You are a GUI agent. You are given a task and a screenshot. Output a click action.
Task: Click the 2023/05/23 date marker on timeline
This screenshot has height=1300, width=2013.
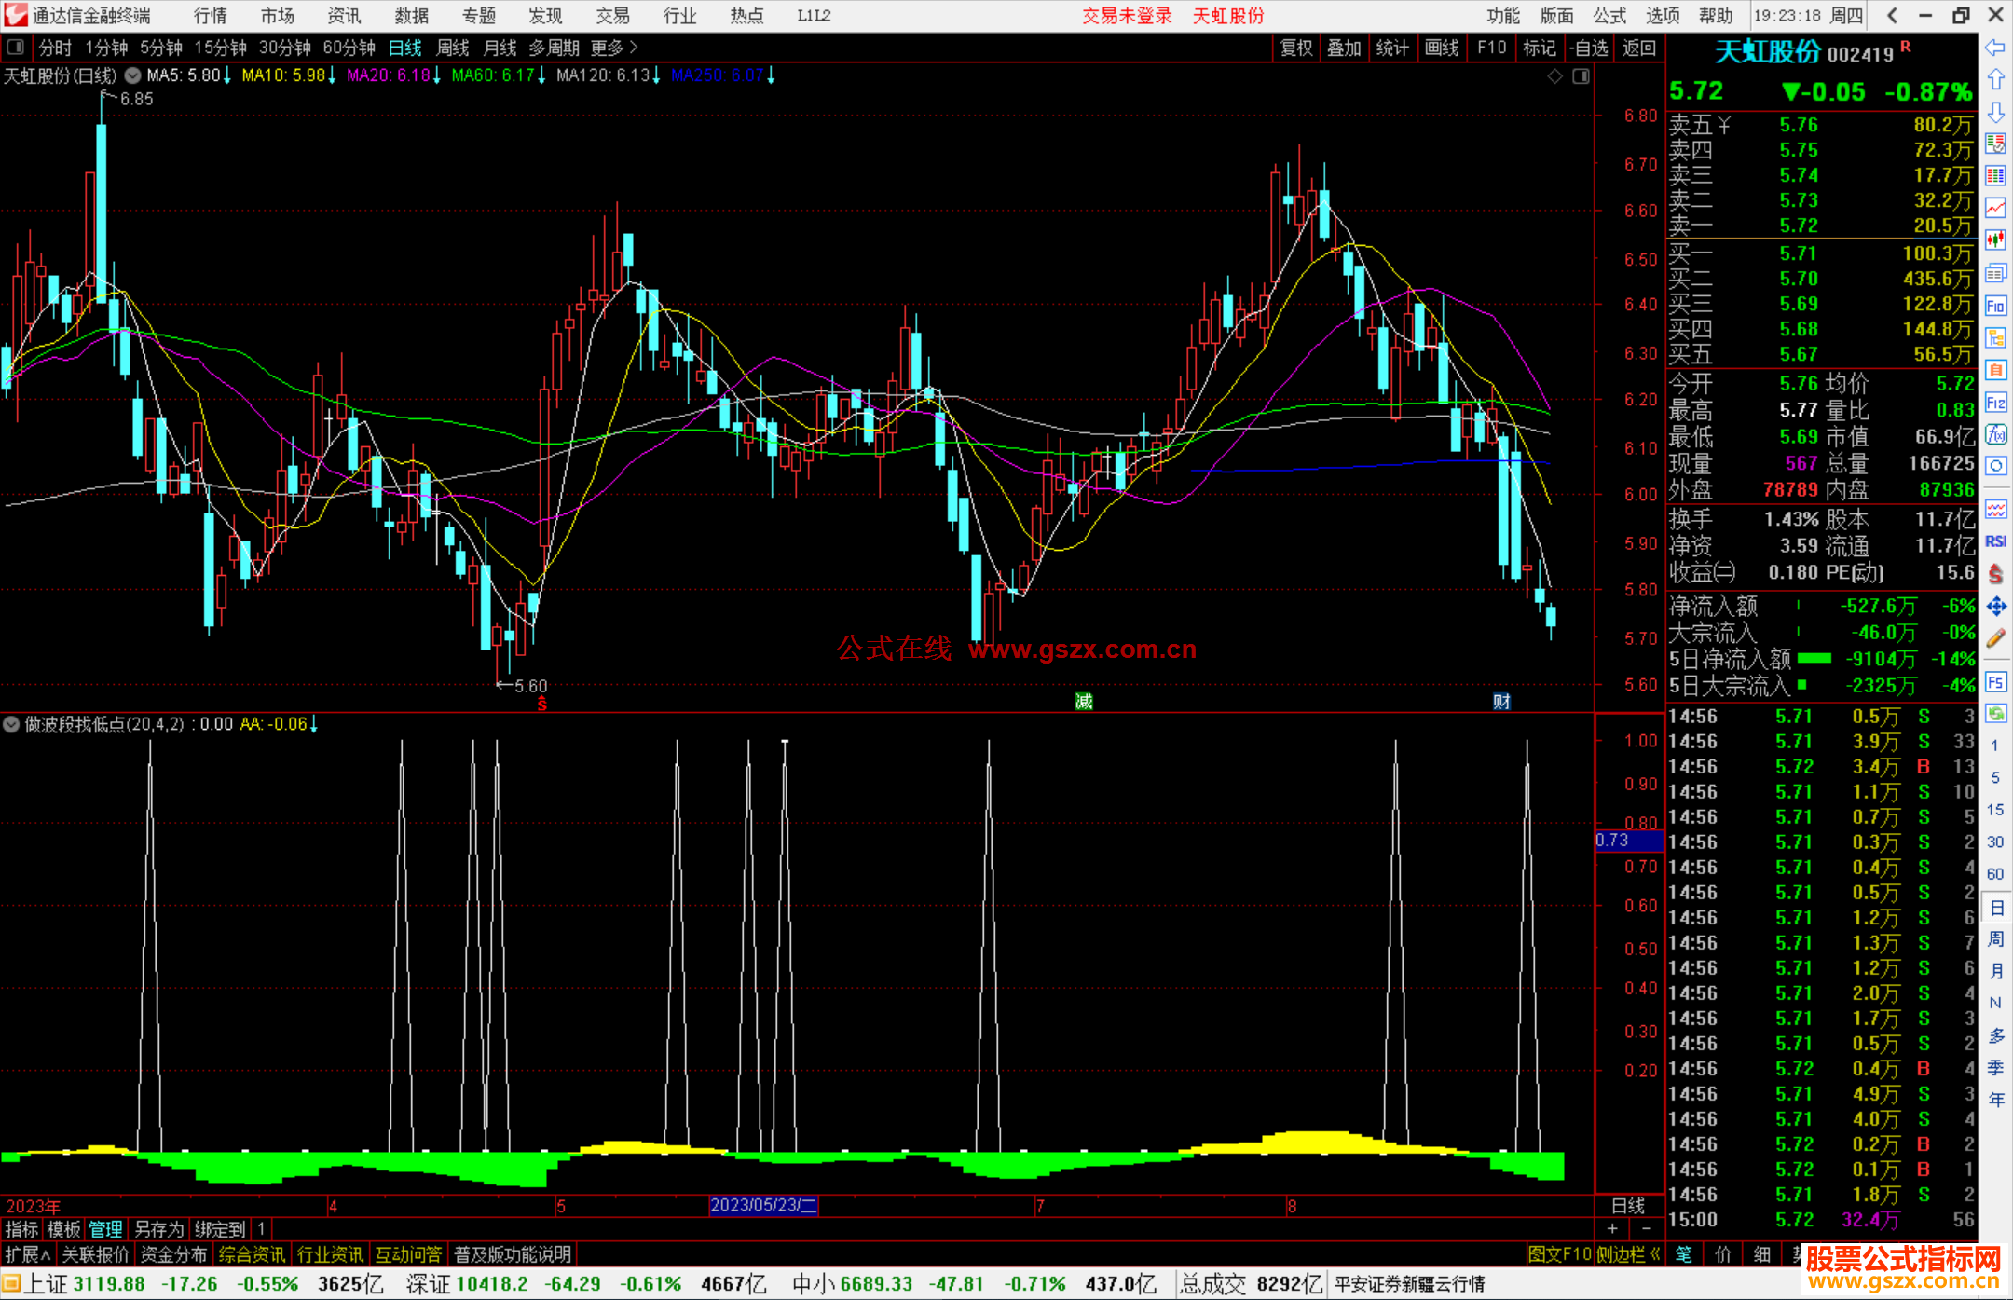pos(763,1205)
